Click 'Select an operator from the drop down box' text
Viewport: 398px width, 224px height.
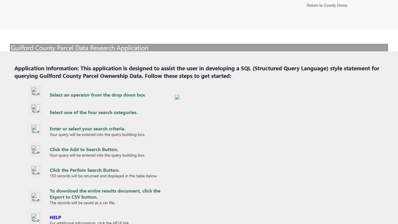97,95
